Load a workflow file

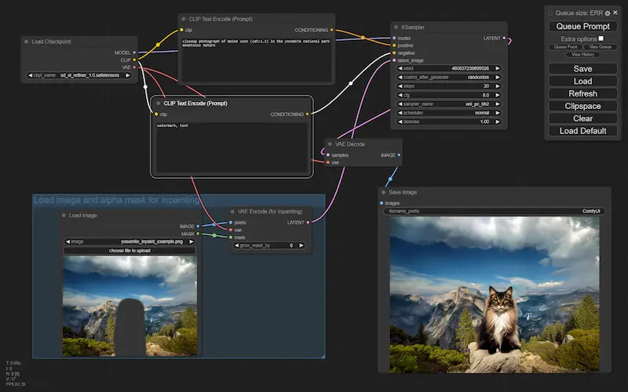(x=582, y=82)
